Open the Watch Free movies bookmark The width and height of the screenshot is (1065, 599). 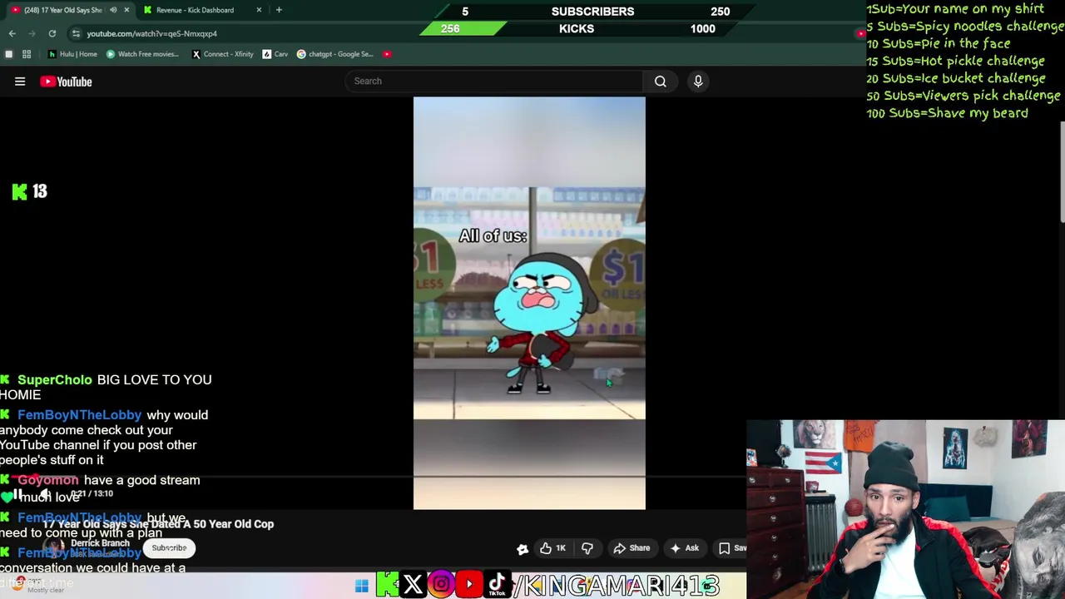(142, 54)
